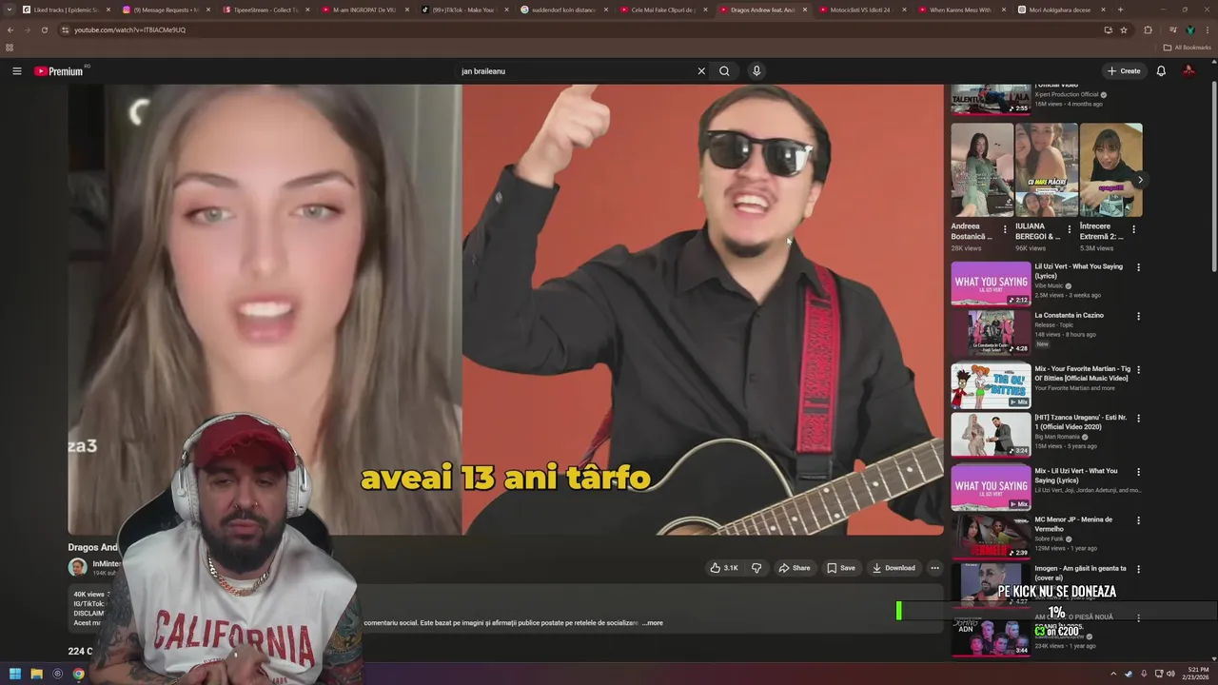Show hidden system tray icons
1218x685 pixels.
point(1113,674)
